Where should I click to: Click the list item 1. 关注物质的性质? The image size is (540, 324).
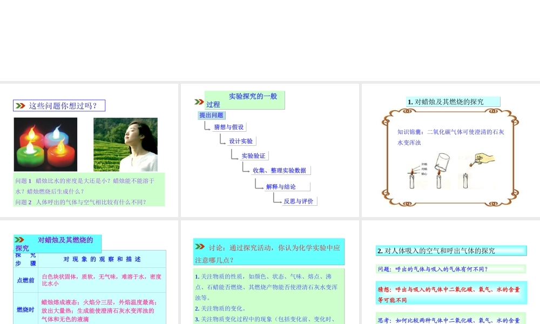coord(266,287)
